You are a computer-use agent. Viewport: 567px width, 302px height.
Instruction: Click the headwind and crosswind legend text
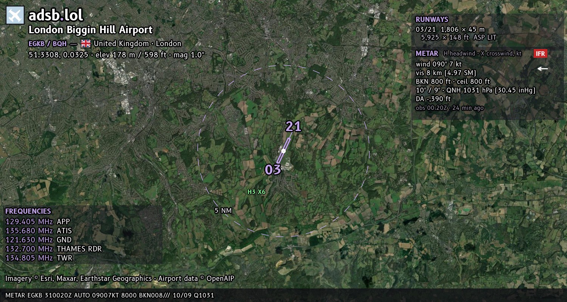(x=483, y=54)
